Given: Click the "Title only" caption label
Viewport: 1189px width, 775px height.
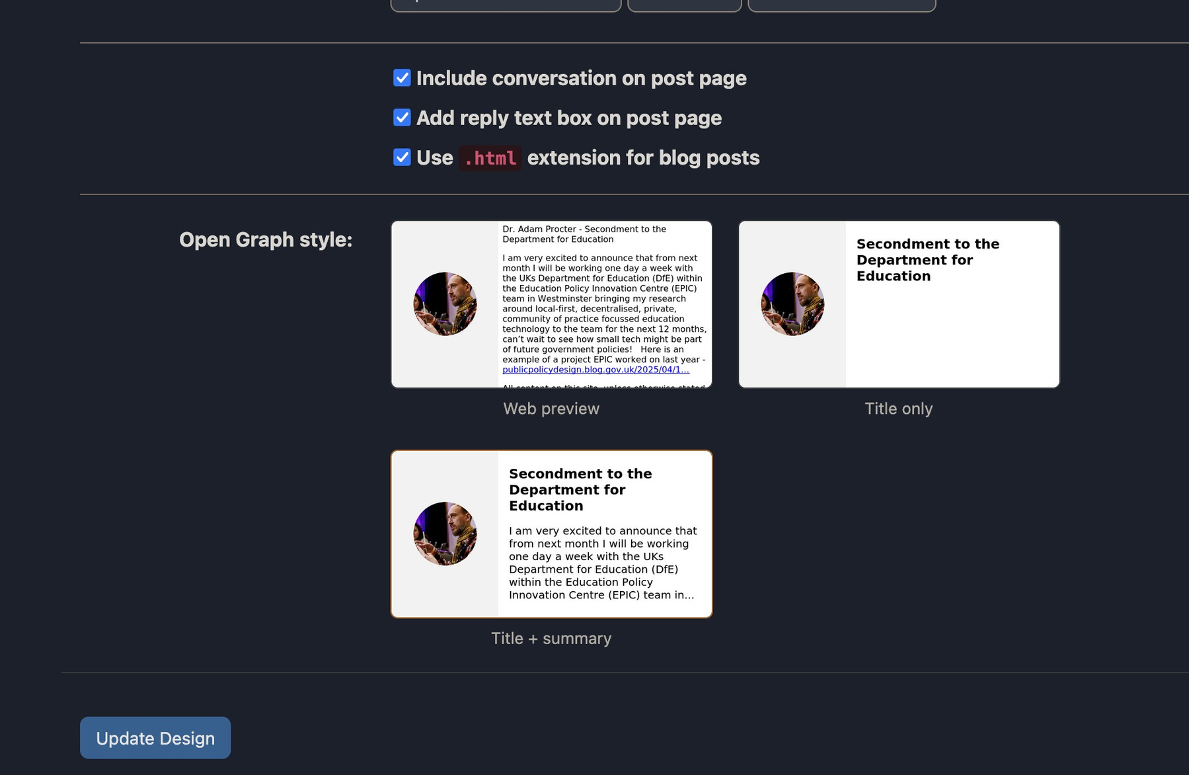Looking at the screenshot, I should pyautogui.click(x=898, y=409).
